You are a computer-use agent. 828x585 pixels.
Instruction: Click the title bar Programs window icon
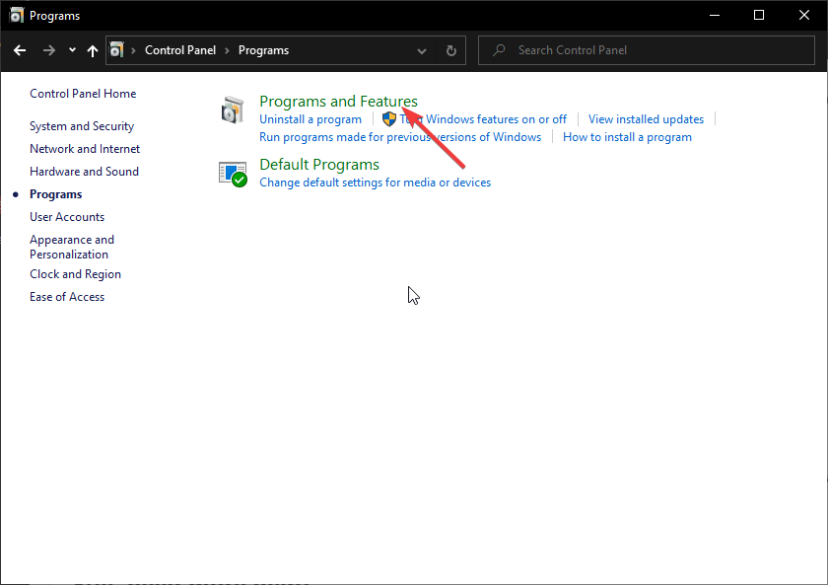16,16
